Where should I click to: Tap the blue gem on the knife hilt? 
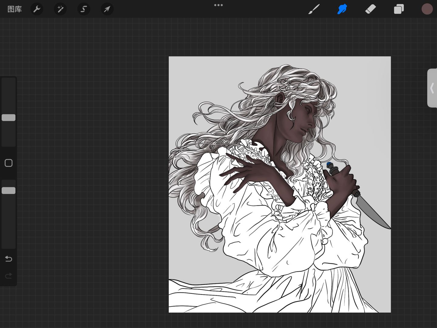329,164
